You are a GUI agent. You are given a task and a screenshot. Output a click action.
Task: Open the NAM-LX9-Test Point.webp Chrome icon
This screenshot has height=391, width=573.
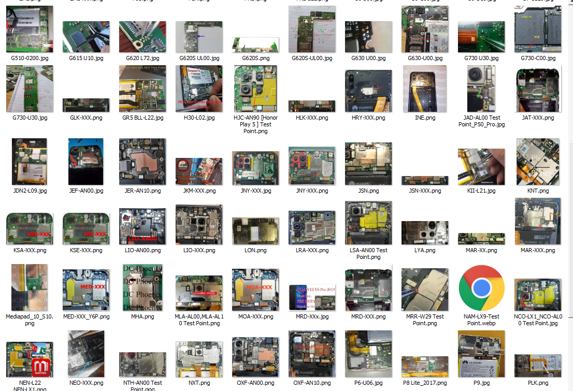tap(481, 288)
